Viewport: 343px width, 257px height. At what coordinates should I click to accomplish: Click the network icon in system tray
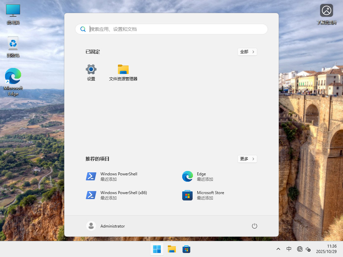click(x=299, y=249)
